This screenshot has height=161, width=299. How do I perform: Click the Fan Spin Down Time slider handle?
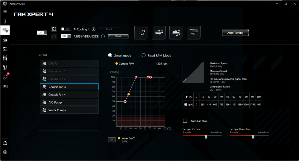[253, 136]
